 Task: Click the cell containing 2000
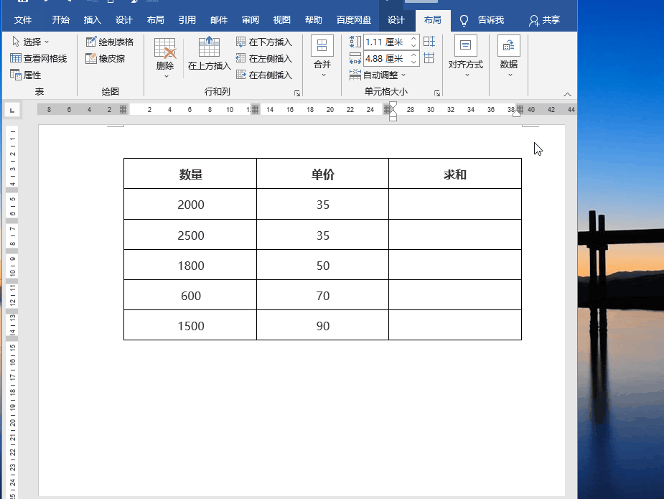190,204
